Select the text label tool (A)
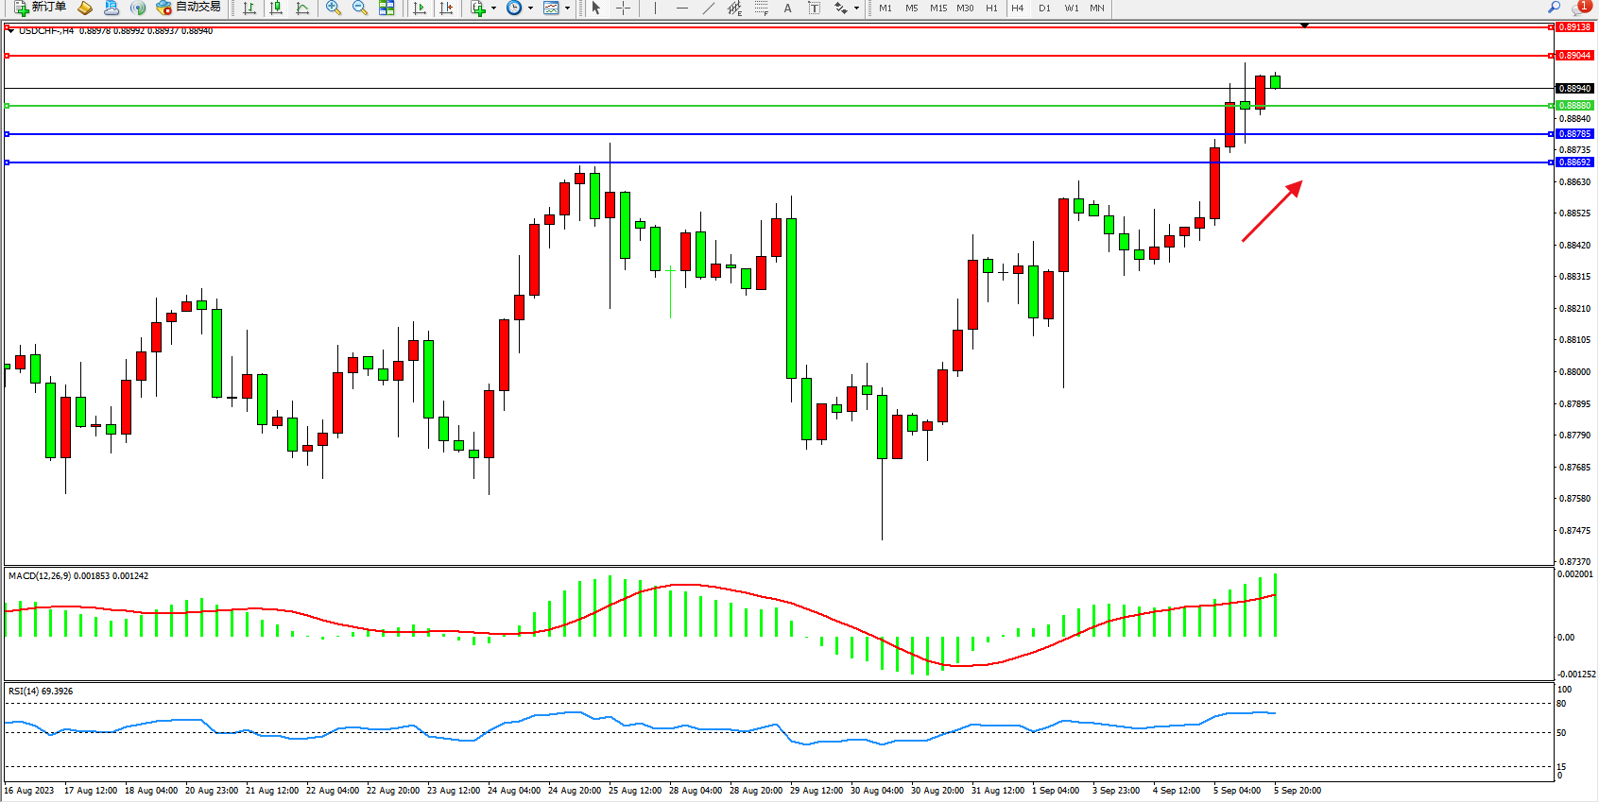This screenshot has width=1599, height=803. click(x=787, y=9)
